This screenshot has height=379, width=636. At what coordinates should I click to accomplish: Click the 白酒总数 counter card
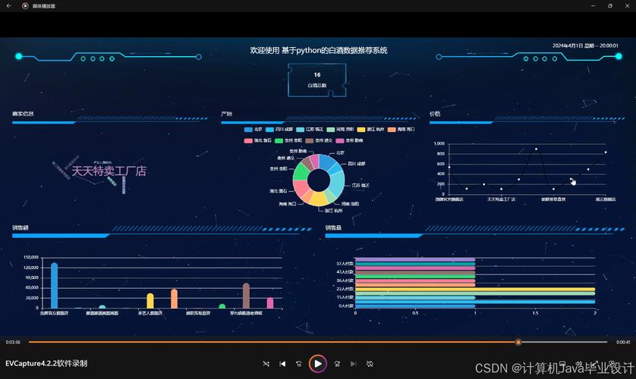[317, 80]
